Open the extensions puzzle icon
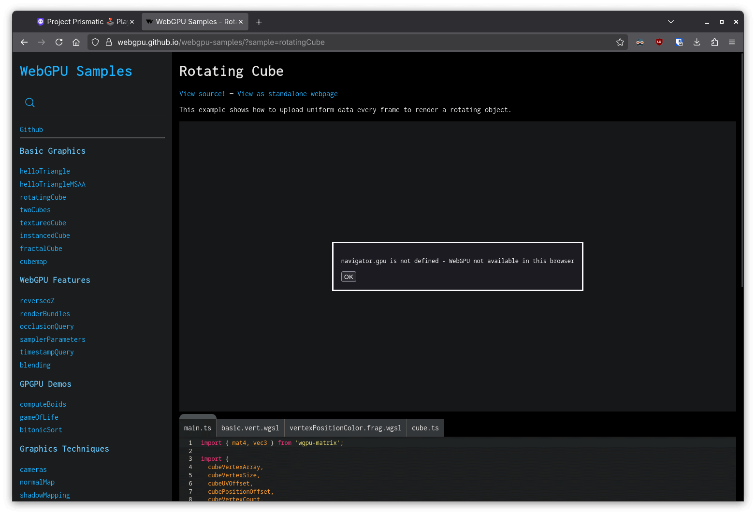Image resolution: width=756 pixels, height=515 pixels. pos(714,42)
